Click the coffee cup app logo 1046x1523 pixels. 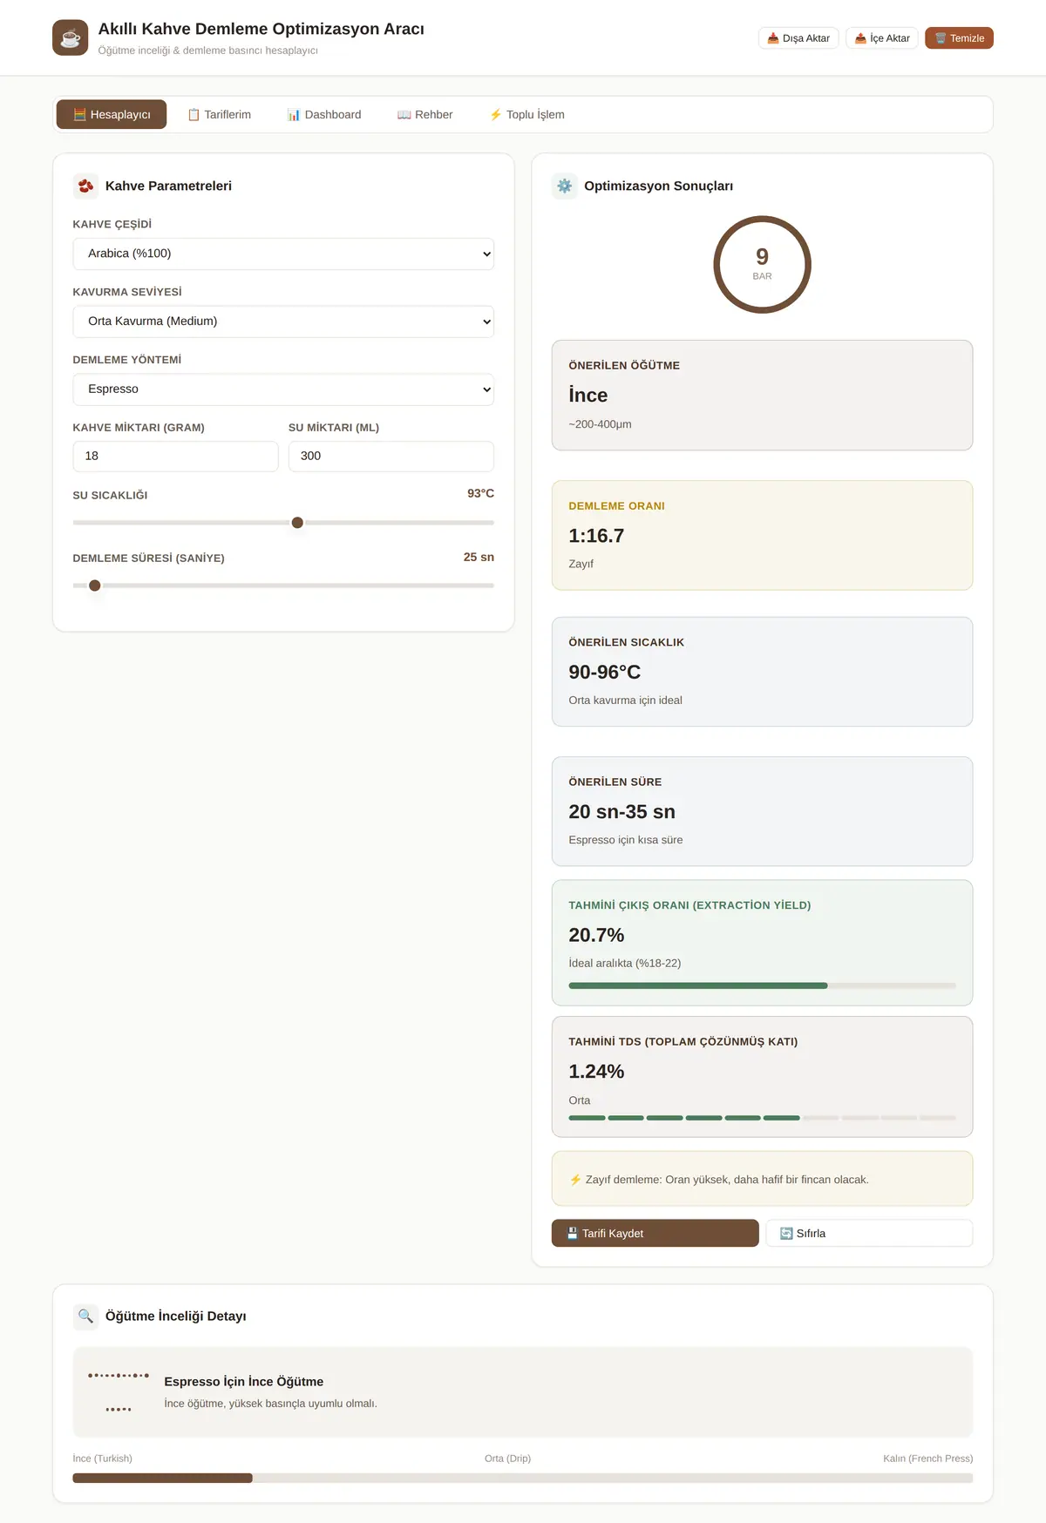[70, 37]
